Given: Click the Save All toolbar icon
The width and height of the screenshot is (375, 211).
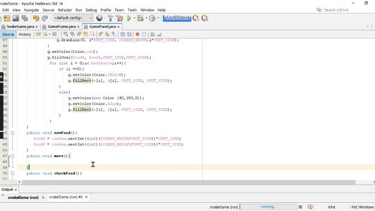Looking at the screenshot, I should click(x=25, y=18).
